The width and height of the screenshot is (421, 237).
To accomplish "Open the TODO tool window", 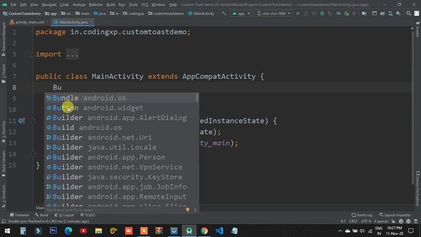I will pyautogui.click(x=87, y=215).
